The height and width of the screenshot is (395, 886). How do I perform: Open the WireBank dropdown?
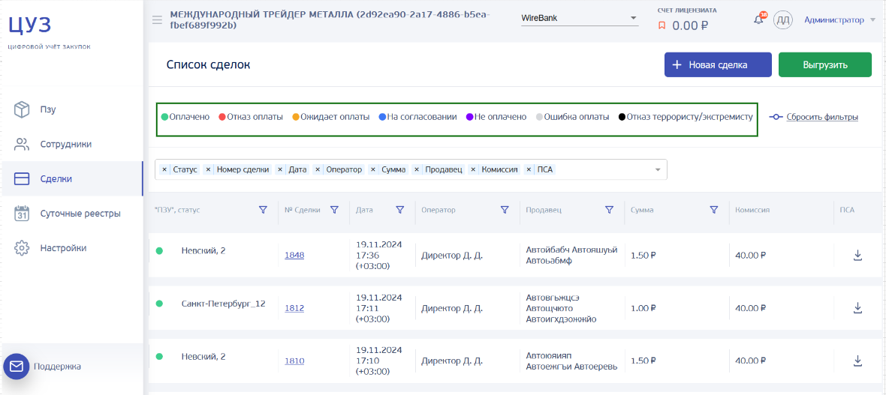579,18
